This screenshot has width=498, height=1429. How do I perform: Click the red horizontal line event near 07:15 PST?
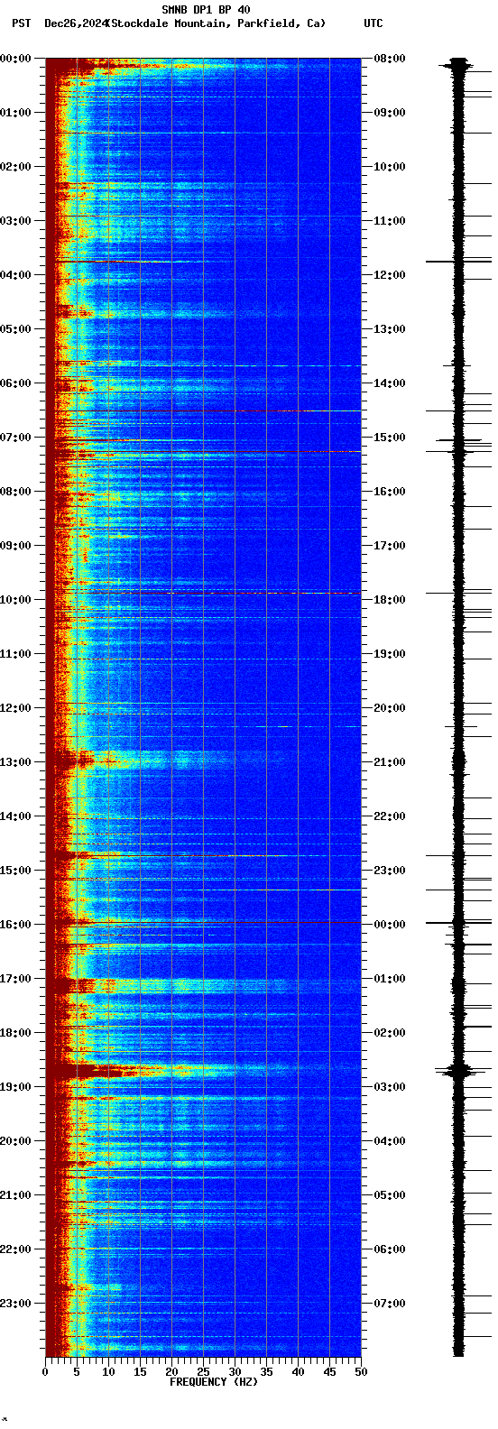click(x=203, y=451)
